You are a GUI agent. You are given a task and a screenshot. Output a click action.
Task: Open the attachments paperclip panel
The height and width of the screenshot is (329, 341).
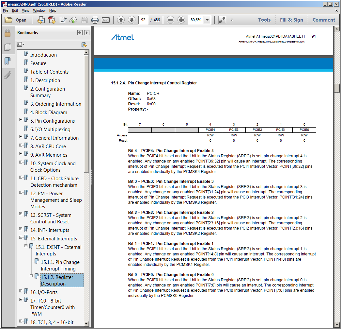pos(7,75)
